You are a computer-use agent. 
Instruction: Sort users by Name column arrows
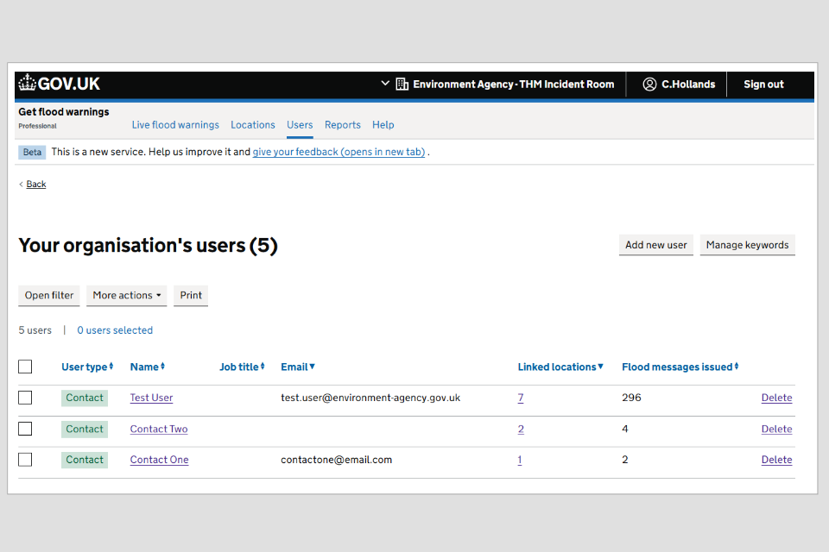pos(162,367)
